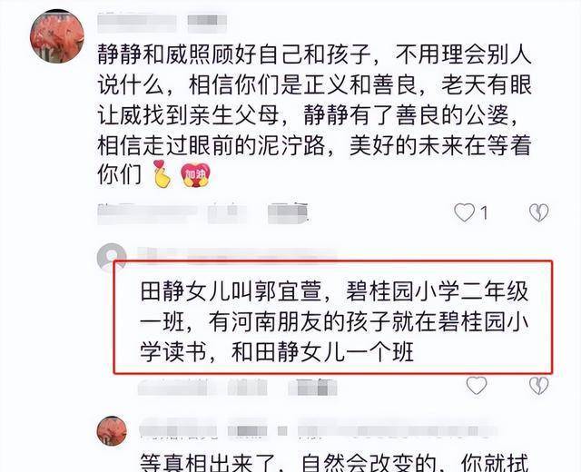Tap the 加油 heart sticker emoji
This screenshot has height=472, width=581.
[195, 174]
